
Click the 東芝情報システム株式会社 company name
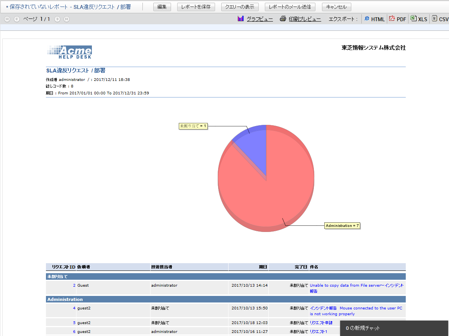coord(373,48)
